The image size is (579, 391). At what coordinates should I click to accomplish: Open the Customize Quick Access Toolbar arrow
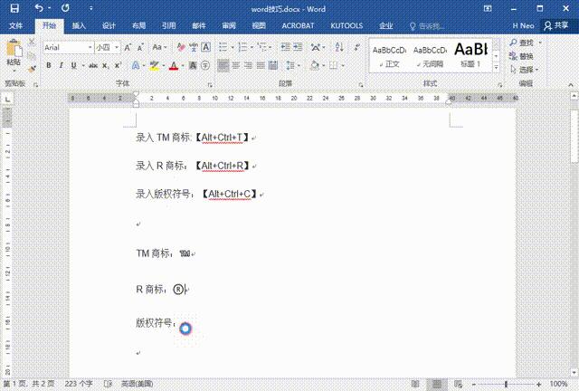pyautogui.click(x=90, y=8)
